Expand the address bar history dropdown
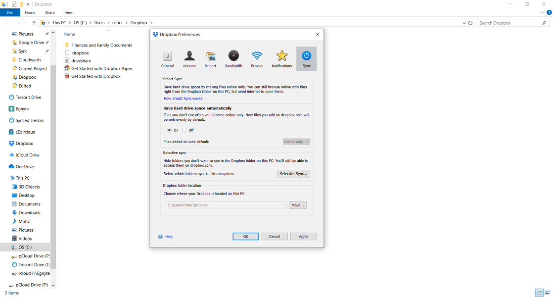The image size is (553, 297). [x=464, y=23]
